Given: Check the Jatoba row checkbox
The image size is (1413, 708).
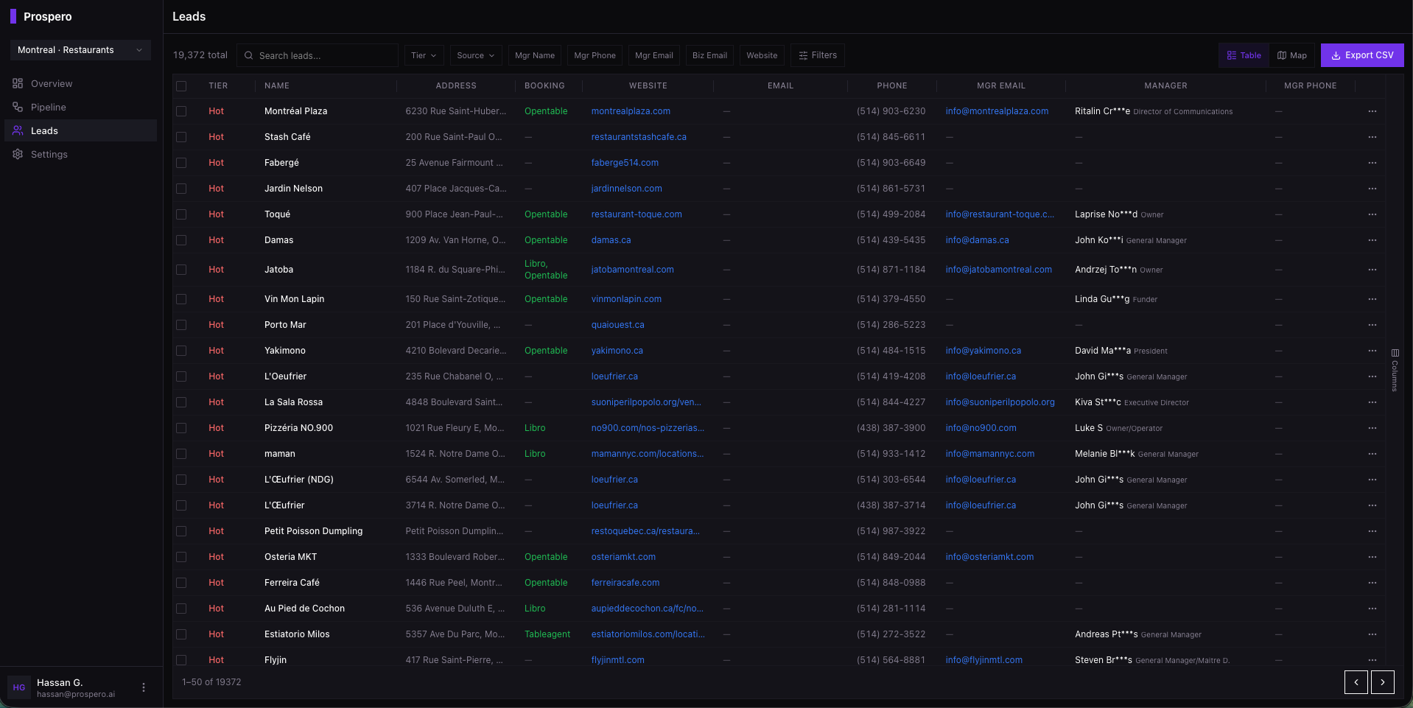Looking at the screenshot, I should click(x=181, y=270).
